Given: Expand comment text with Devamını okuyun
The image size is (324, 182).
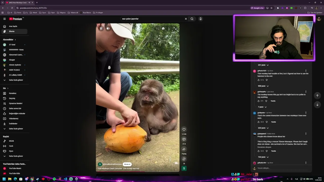Looking at the screenshot, I should (x=264, y=147).
